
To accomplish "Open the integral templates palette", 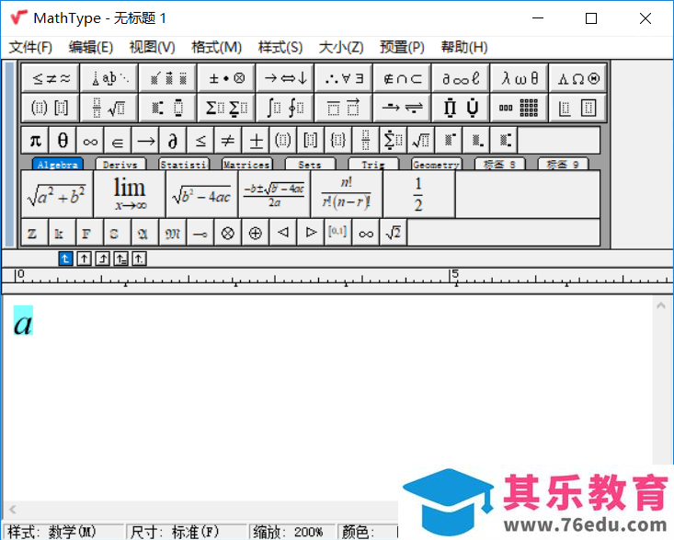I will [x=285, y=108].
